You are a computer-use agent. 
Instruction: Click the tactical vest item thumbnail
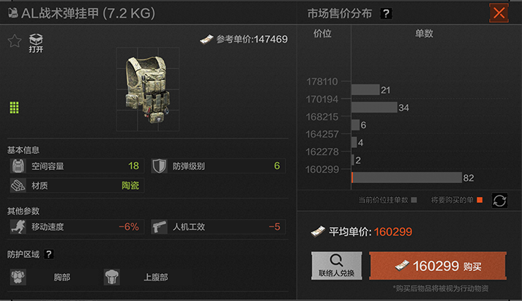[148, 89]
